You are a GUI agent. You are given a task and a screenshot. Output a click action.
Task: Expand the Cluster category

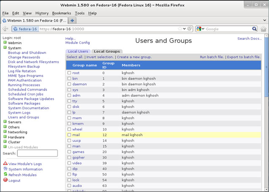point(5,142)
